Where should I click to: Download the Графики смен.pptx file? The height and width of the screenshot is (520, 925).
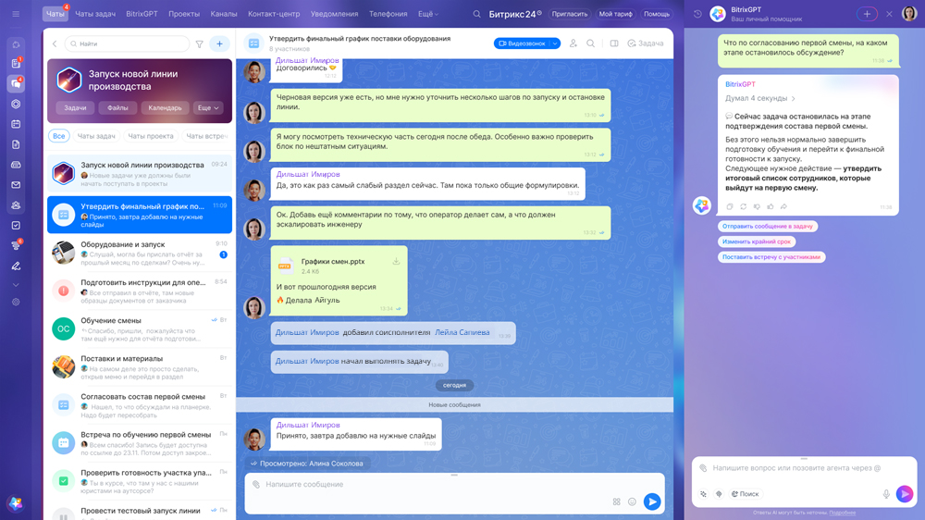(397, 262)
